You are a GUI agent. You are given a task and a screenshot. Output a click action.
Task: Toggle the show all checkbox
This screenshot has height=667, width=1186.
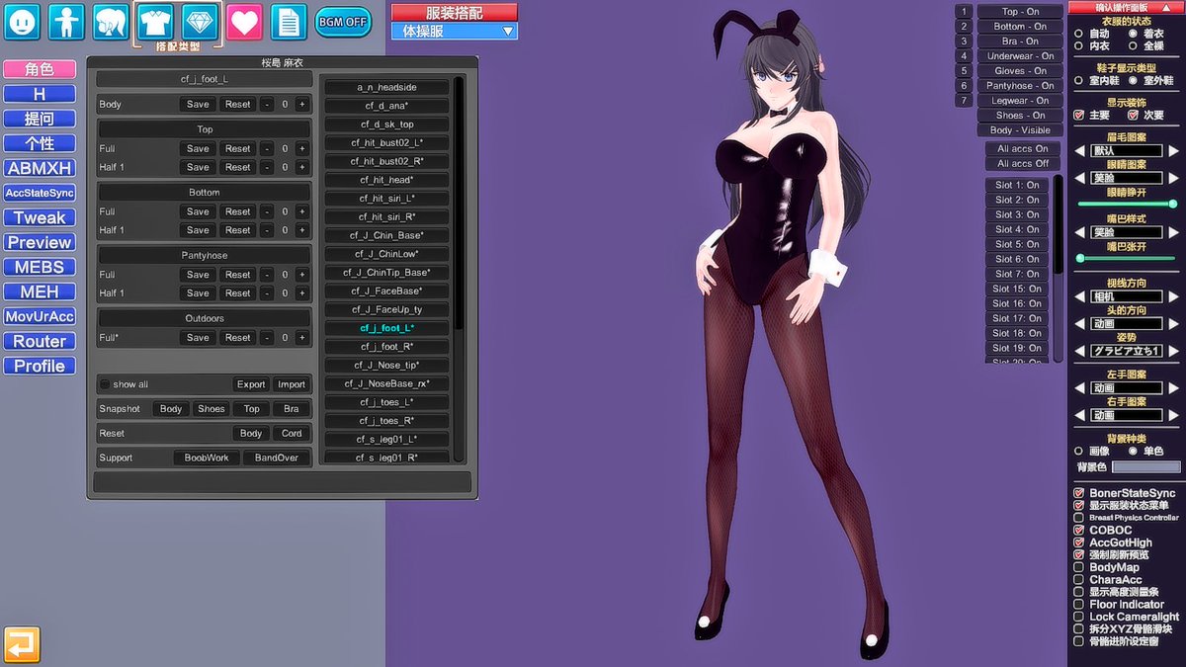pos(105,384)
